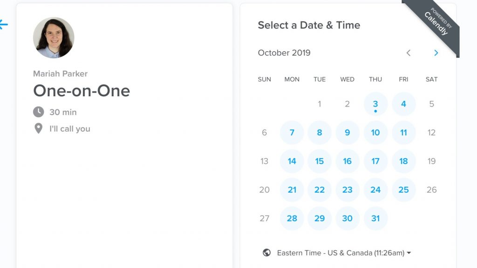Image resolution: width=477 pixels, height=268 pixels.
Task: Select October 4 on the calendar
Action: coord(403,104)
